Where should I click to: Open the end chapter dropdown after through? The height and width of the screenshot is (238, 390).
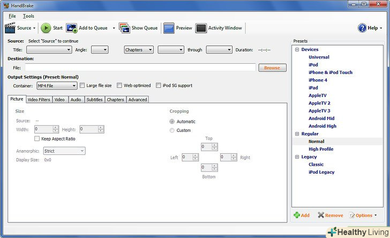pos(220,50)
